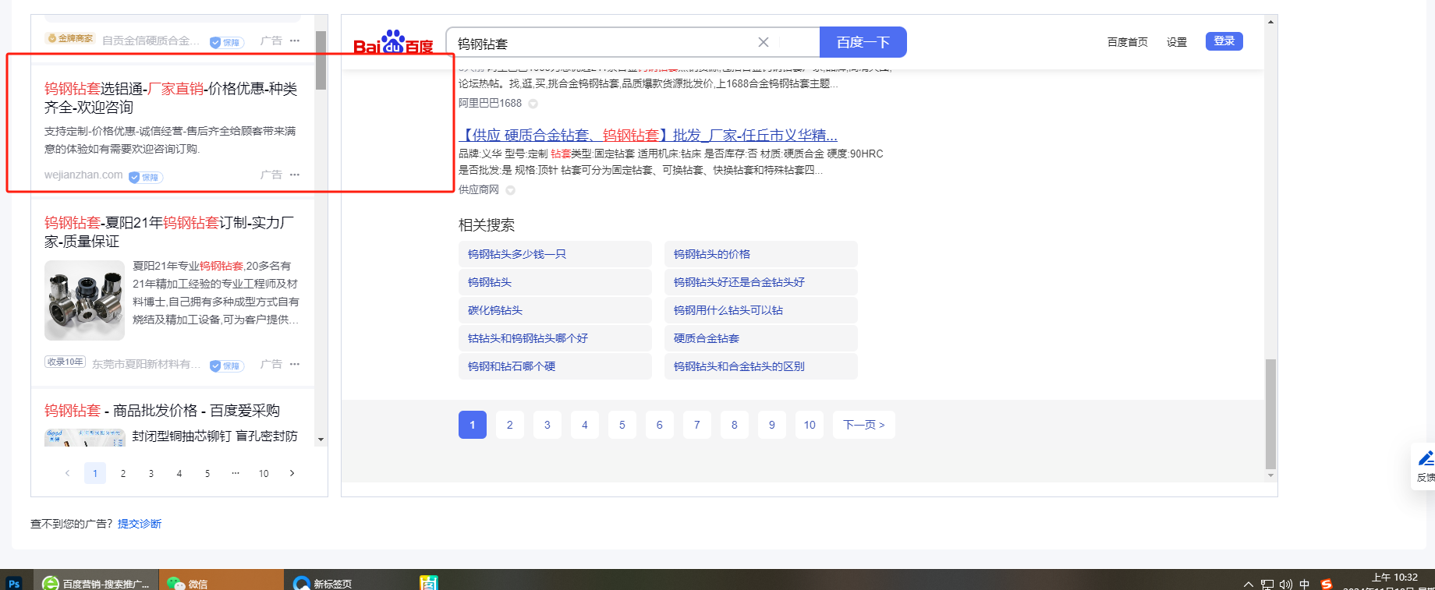Click the 钨钢钻套 search input field

click(x=601, y=43)
